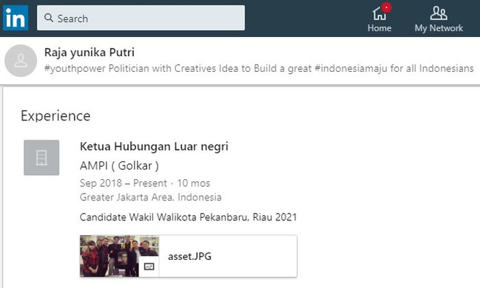The image size is (480, 288).
Task: Click the profile avatar placeholder
Action: pos(21,60)
